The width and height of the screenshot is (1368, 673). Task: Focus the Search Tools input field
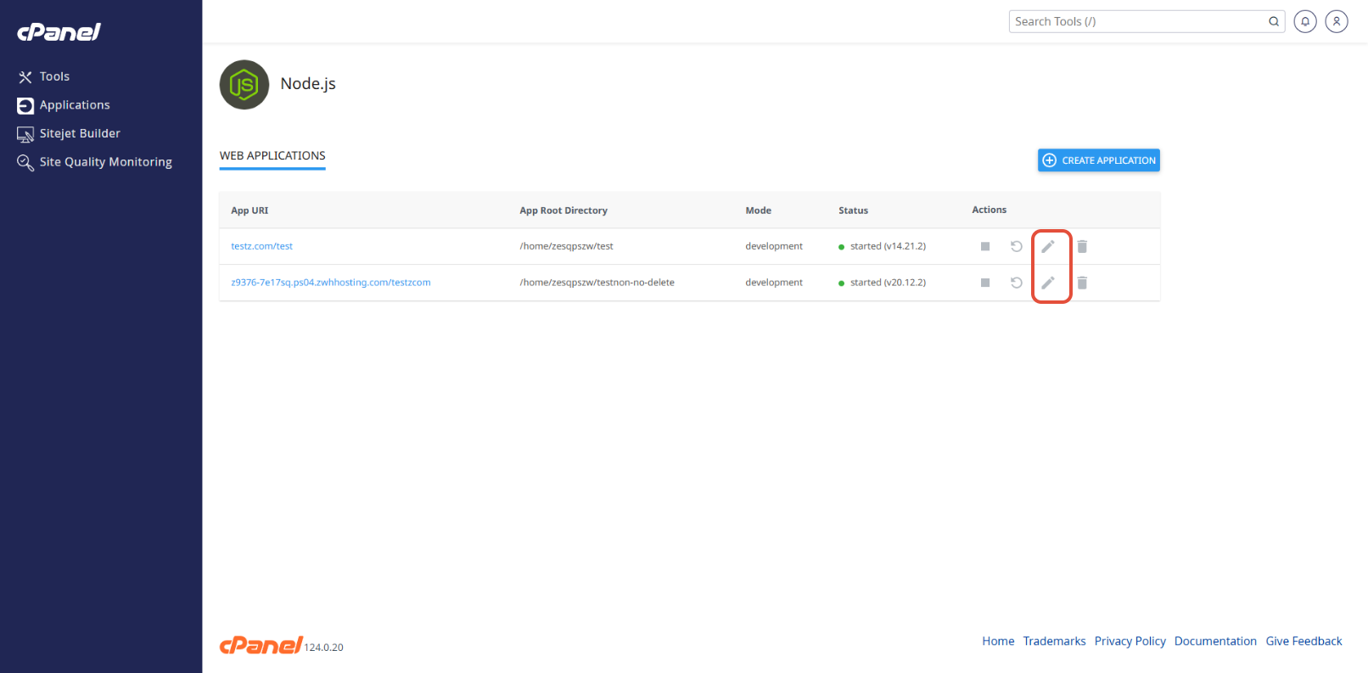(1138, 21)
